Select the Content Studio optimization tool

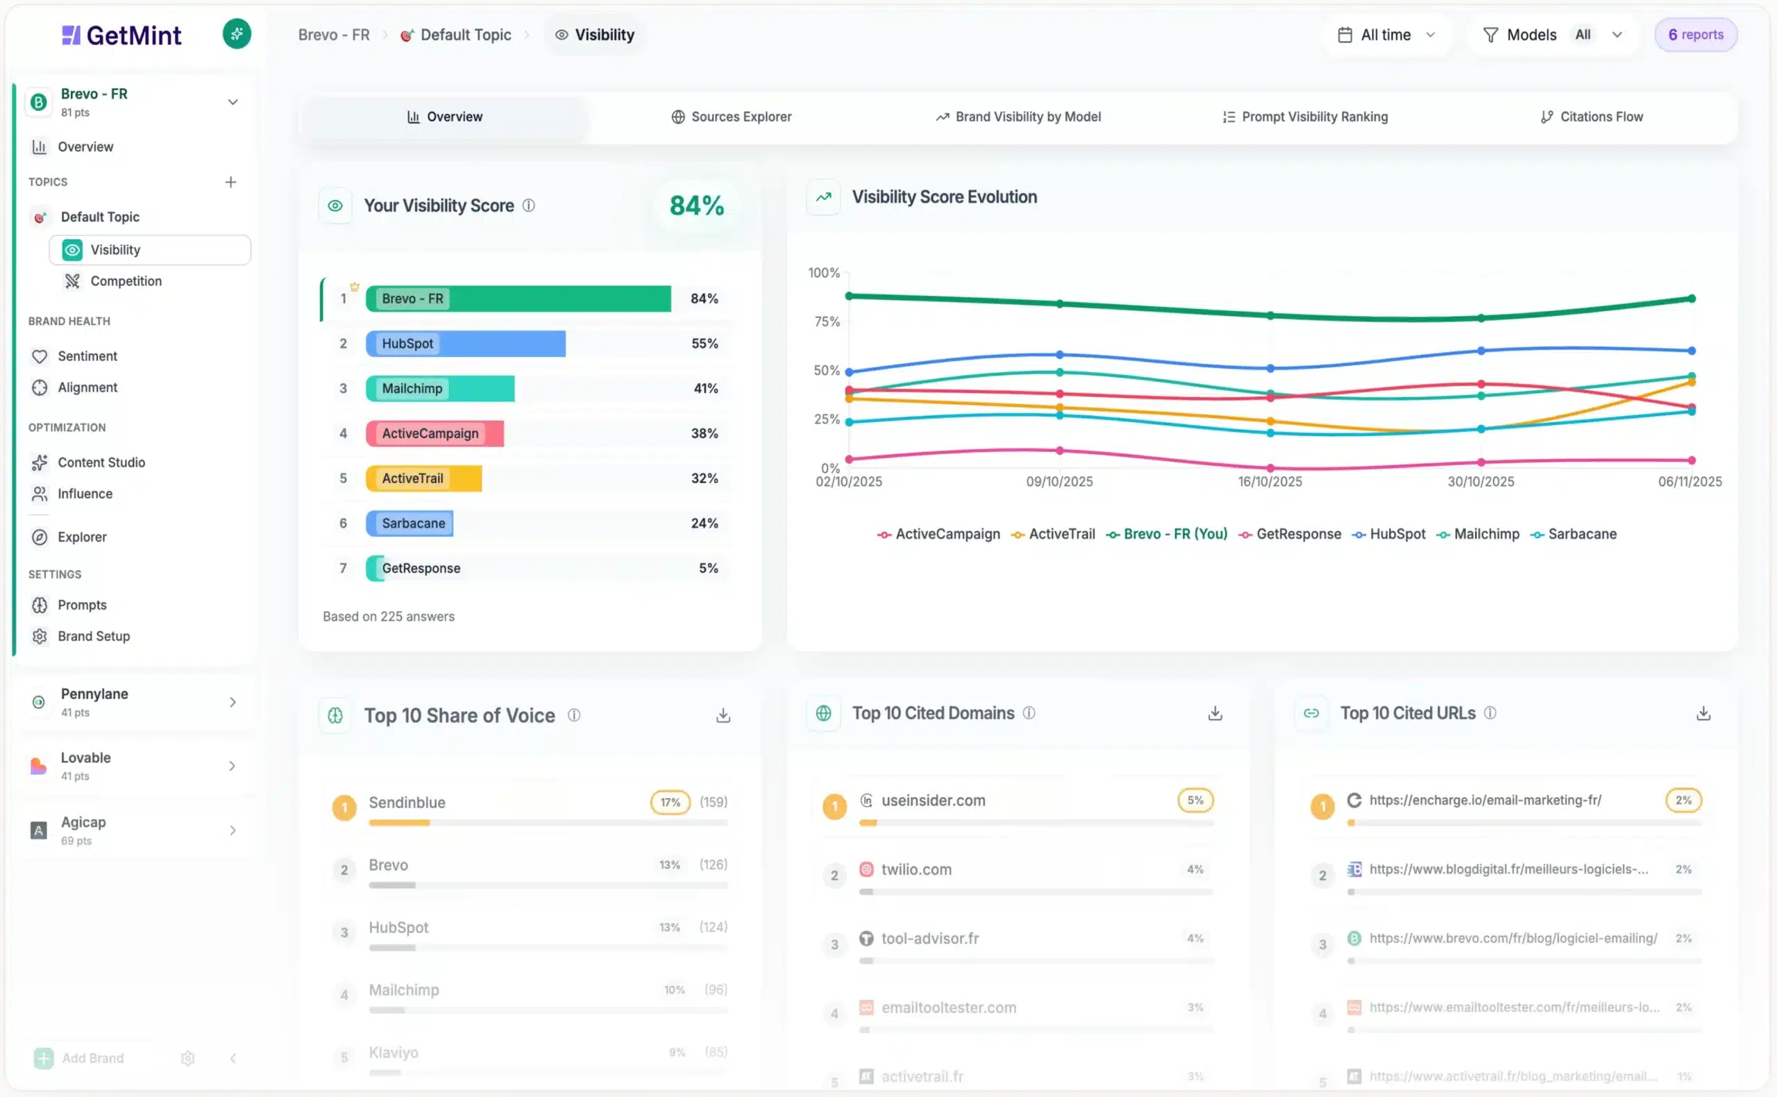pyautogui.click(x=101, y=462)
